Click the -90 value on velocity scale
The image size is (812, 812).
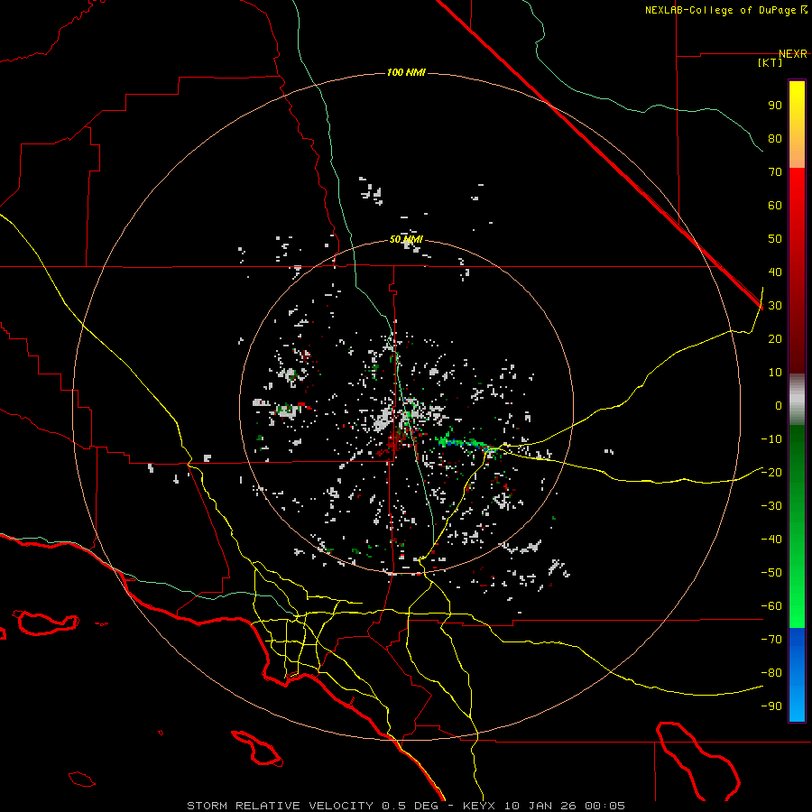coord(771,706)
